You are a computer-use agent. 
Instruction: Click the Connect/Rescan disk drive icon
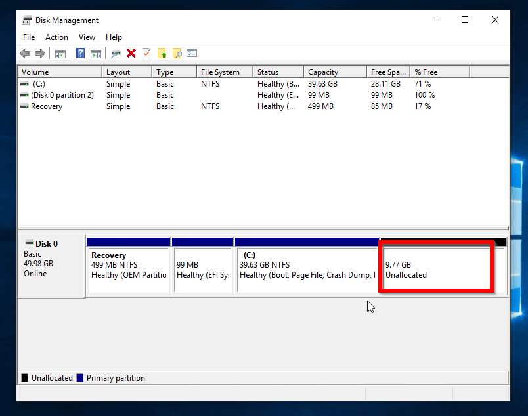tap(116, 54)
